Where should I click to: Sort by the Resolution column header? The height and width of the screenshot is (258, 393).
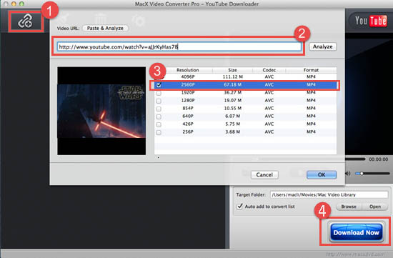187,70
